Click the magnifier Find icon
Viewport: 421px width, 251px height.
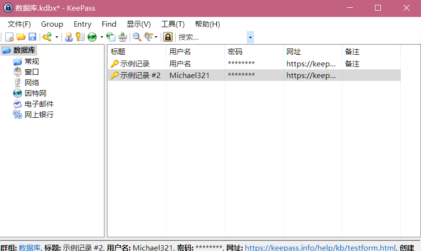tap(137, 37)
